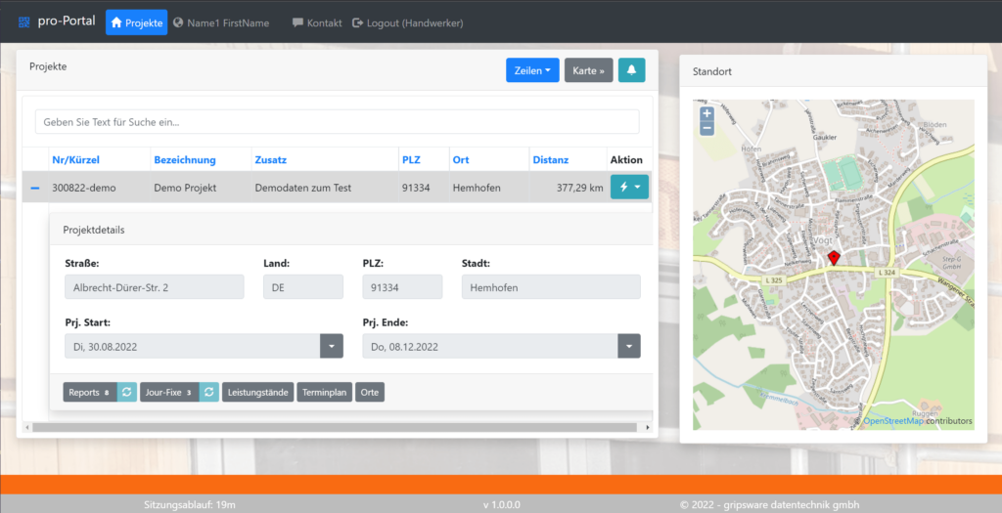This screenshot has width=1002, height=513.
Task: Click the notification bell button
Action: tap(631, 70)
